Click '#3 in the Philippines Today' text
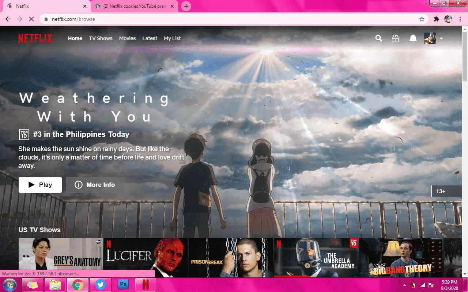This screenshot has height=292, width=468. 81,135
